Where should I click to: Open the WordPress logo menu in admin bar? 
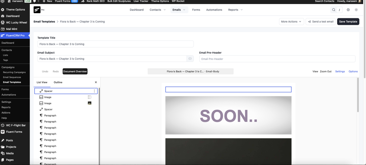pos(2,1)
